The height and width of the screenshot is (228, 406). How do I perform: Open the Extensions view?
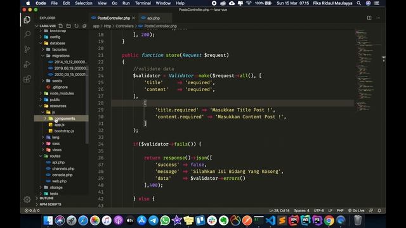coord(27,79)
